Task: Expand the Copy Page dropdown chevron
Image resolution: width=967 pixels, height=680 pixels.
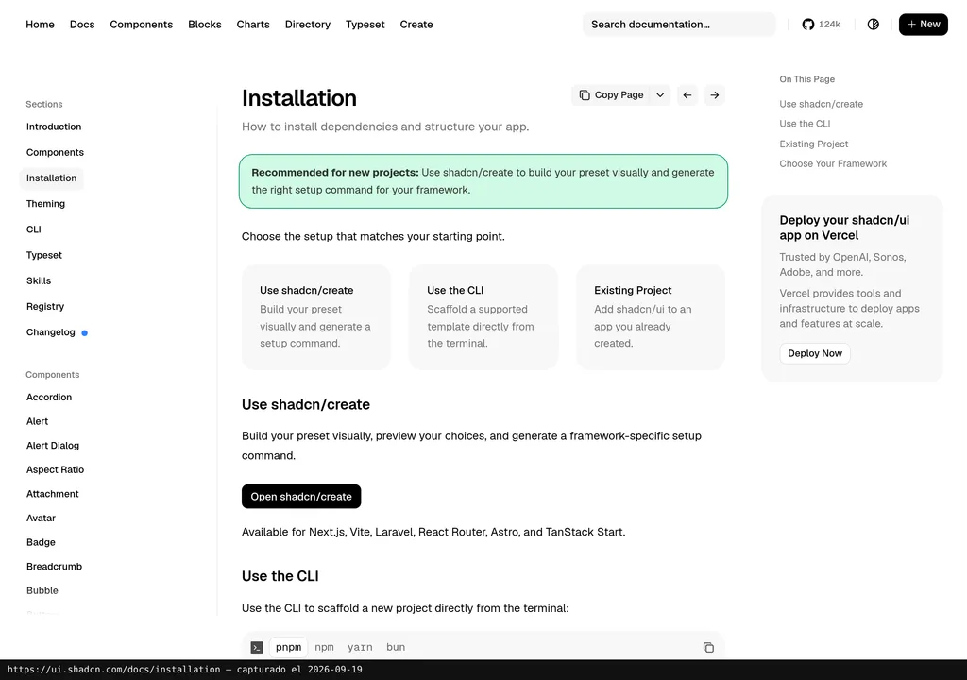Action: point(660,95)
